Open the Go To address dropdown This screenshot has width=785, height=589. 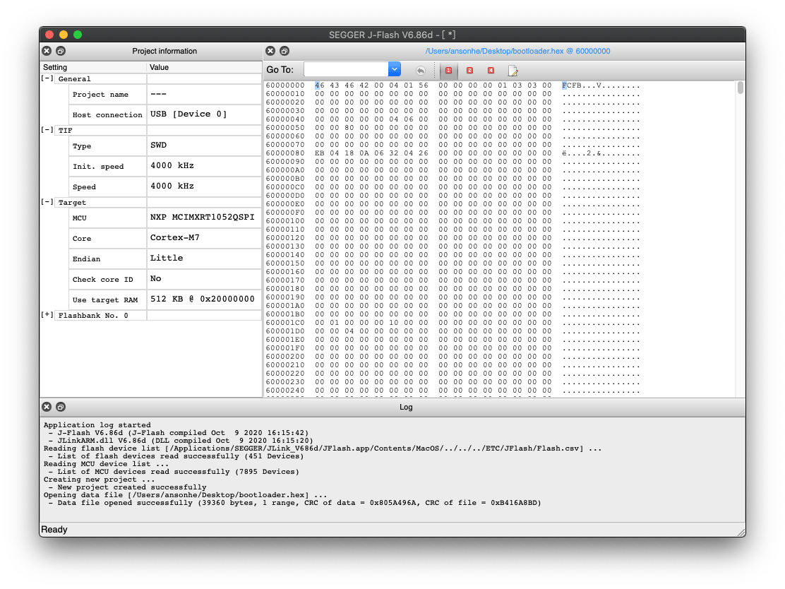coord(395,70)
